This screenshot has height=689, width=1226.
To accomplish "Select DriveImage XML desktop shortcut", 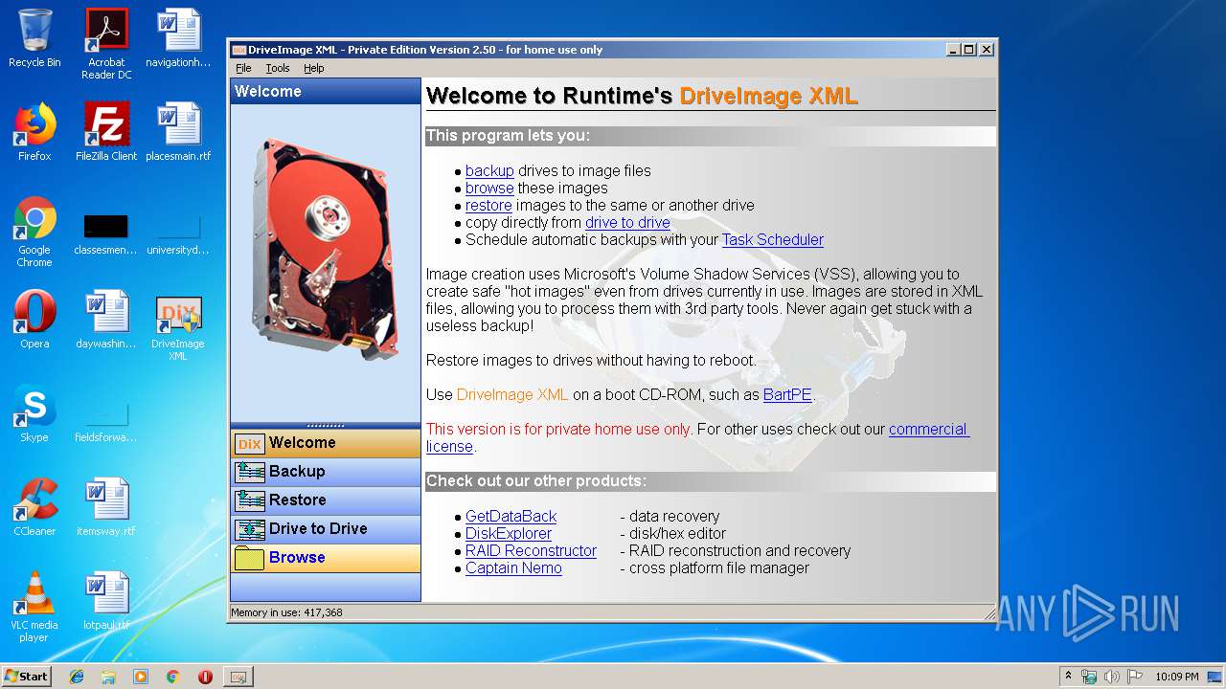I will (178, 326).
